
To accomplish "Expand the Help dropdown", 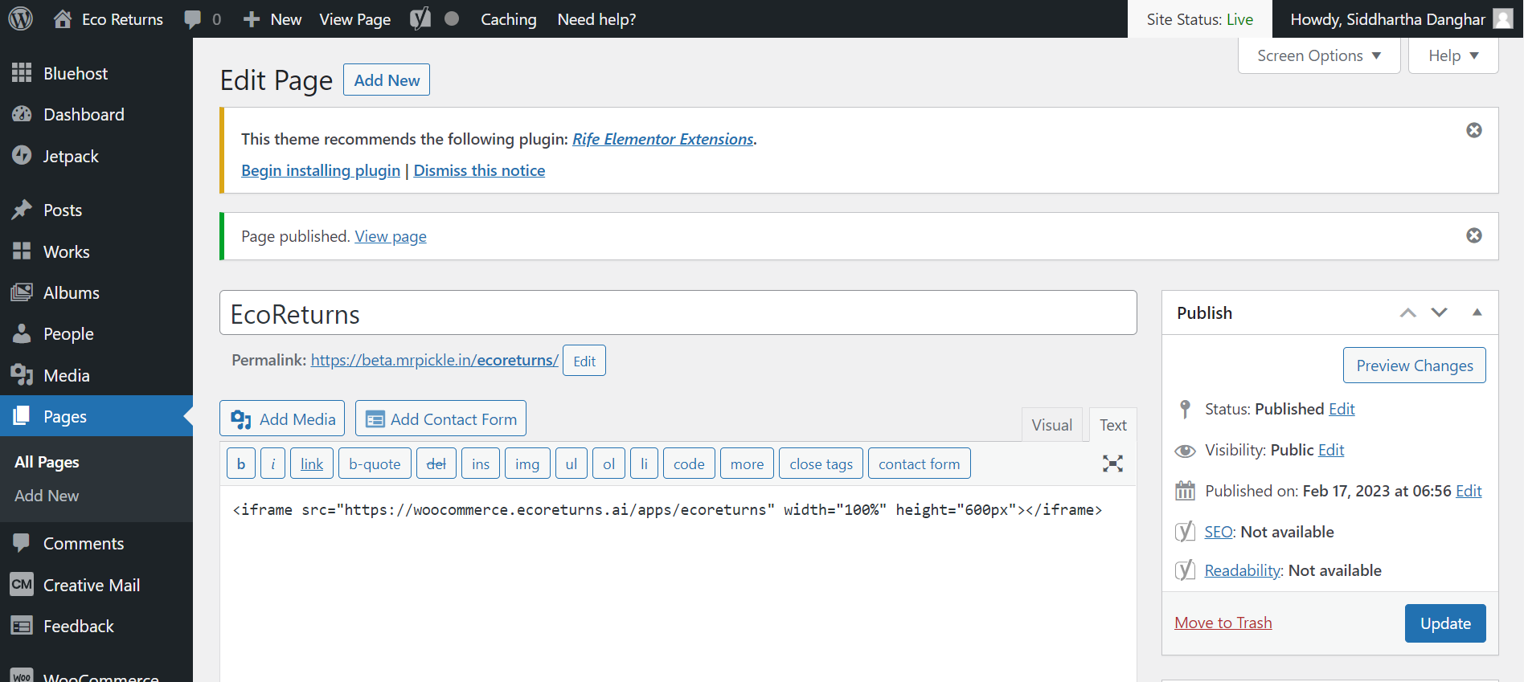I will pyautogui.click(x=1453, y=55).
